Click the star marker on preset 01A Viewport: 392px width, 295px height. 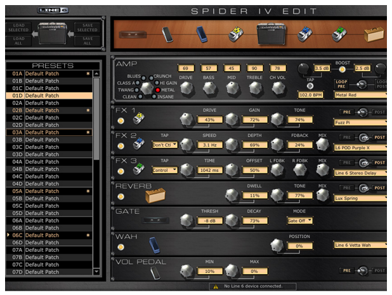coord(88,74)
